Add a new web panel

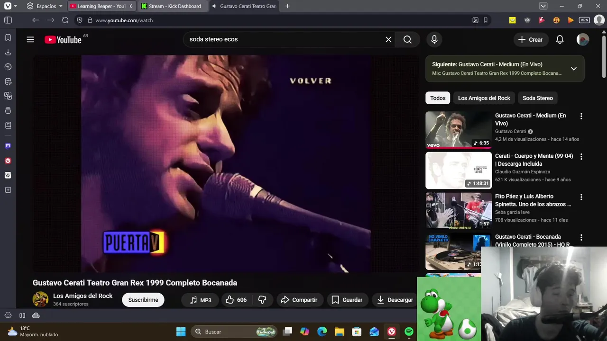point(8,190)
